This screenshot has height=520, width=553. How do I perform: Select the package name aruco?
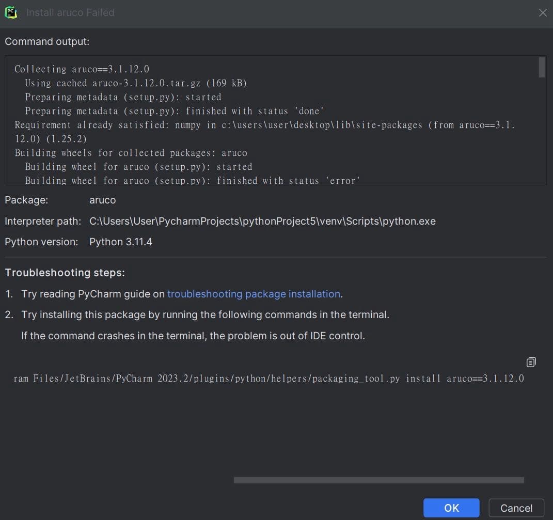102,200
